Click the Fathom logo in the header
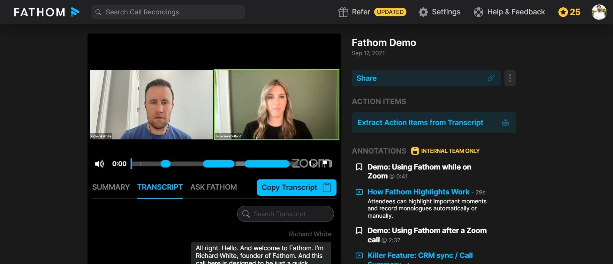Viewport: 613px width, 264px height. coord(47,12)
